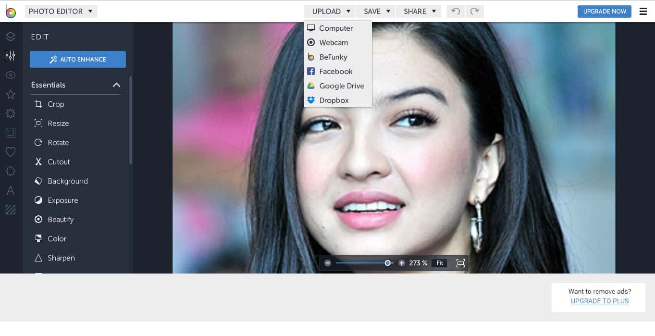
Task: Open the Save dropdown menu
Action: pos(376,11)
